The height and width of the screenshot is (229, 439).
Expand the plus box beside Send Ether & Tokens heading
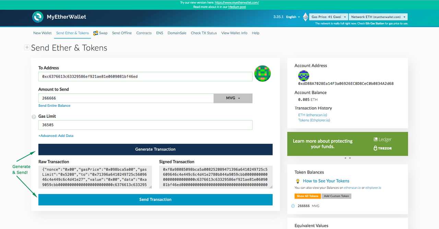click(x=27, y=48)
